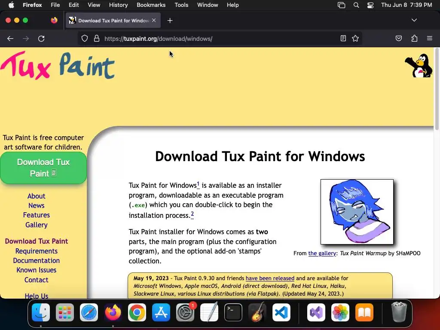Open the Window menu
This screenshot has height=330, width=440.
pyautogui.click(x=208, y=5)
